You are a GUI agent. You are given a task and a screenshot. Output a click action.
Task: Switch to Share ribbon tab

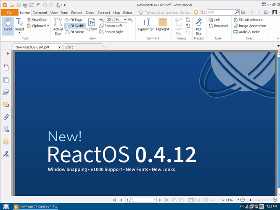coord(90,13)
